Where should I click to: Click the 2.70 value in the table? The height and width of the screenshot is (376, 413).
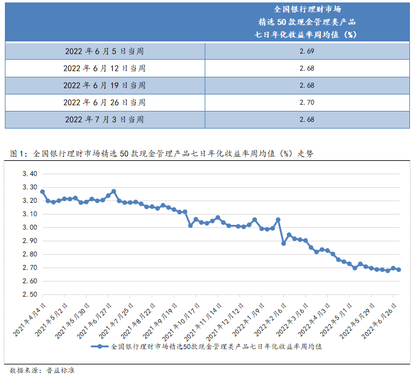[306, 102]
